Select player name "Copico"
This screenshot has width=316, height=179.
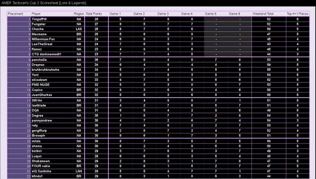37,90
